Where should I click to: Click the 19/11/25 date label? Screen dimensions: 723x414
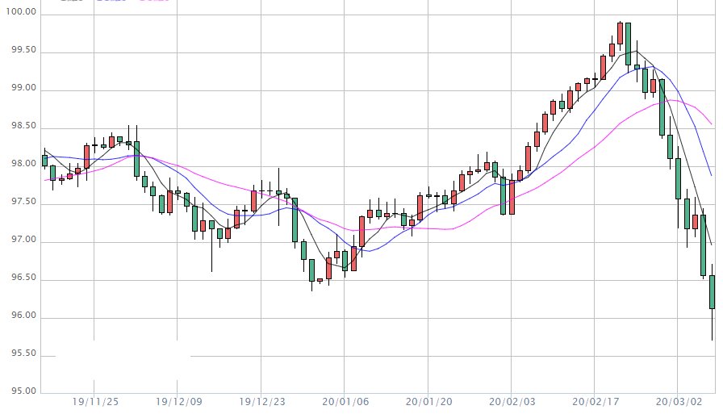94,401
